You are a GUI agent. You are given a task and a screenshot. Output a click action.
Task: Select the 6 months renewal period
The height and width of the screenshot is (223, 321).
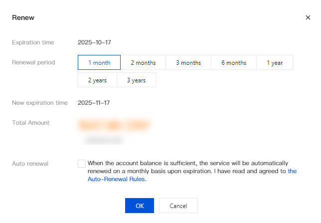[x=234, y=62]
